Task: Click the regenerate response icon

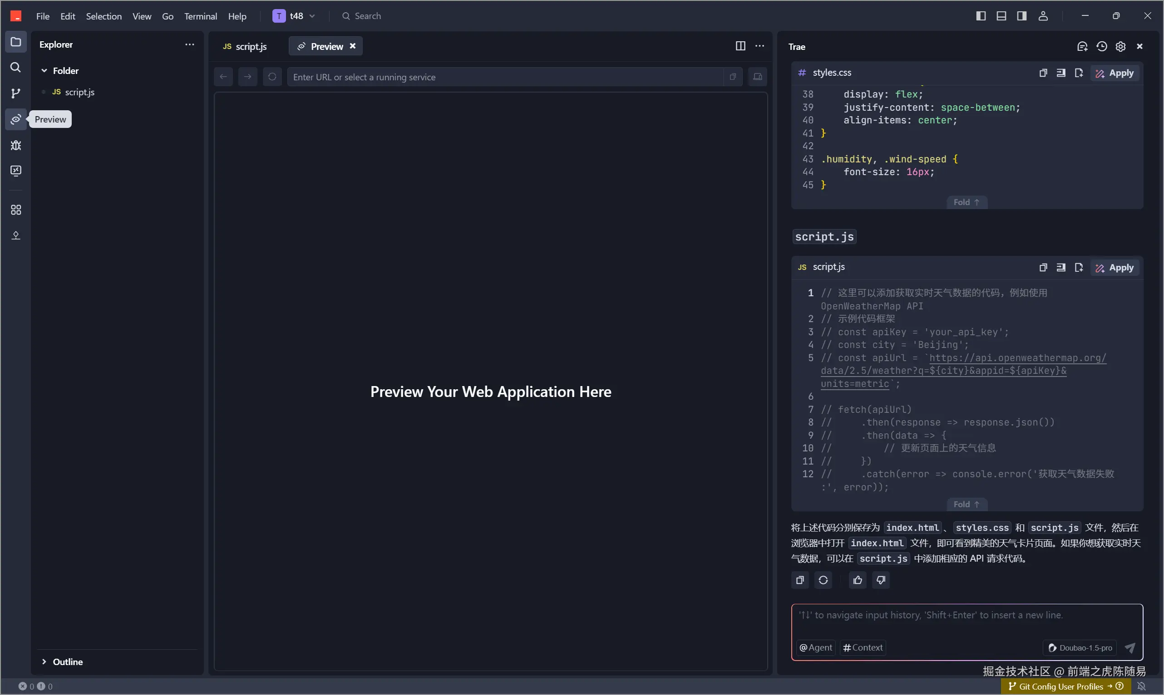Action: (824, 580)
